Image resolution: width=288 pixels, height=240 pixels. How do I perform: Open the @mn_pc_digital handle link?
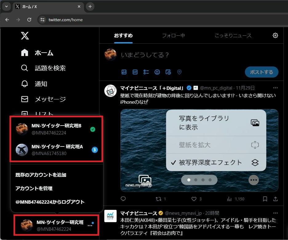216,88
